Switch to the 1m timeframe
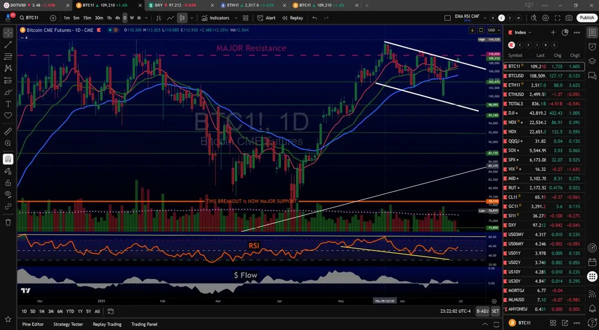 click(66, 18)
